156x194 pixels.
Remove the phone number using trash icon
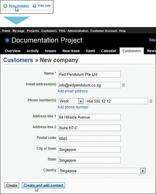(x=151, y=101)
